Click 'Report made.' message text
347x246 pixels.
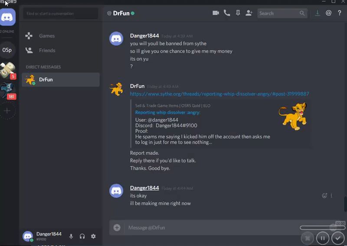tap(144, 153)
